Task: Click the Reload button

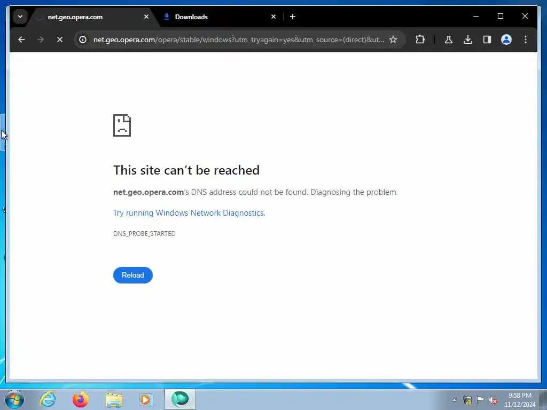Action: [x=133, y=275]
